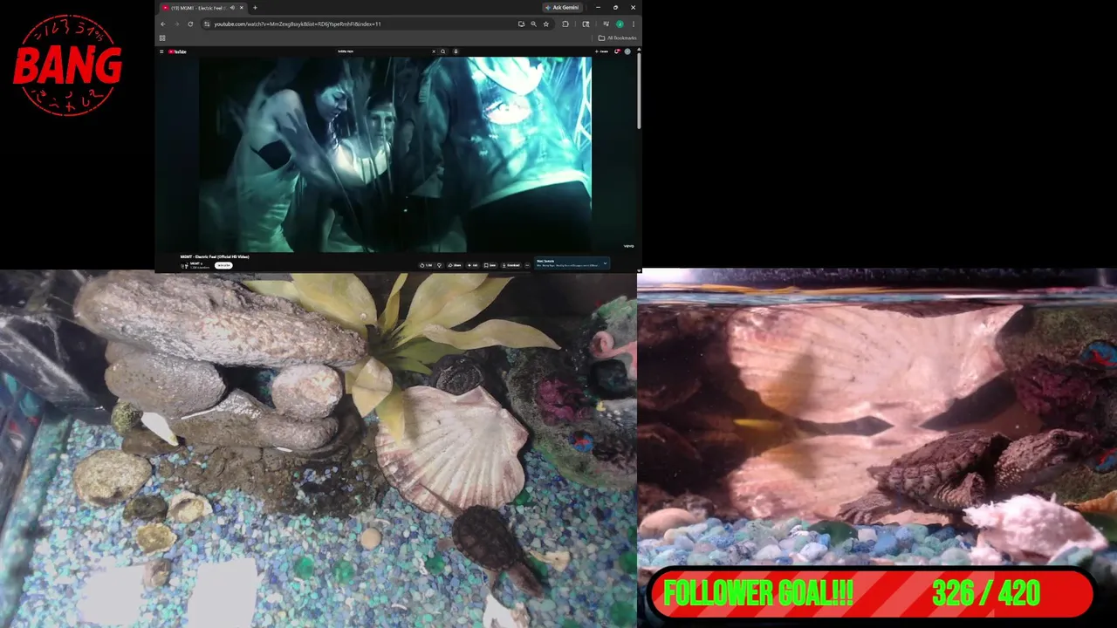Reload the YouTube page
The image size is (1117, 628).
click(190, 24)
